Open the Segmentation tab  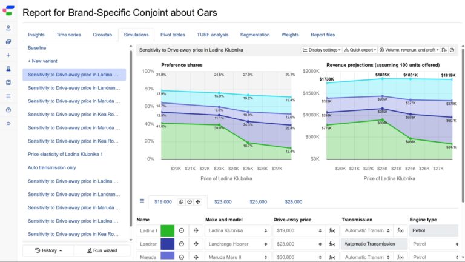click(x=255, y=35)
